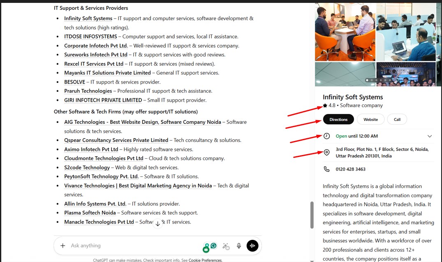Open the Infinity Soft Systems link in list
The height and width of the screenshot is (262, 442).
coord(88,18)
